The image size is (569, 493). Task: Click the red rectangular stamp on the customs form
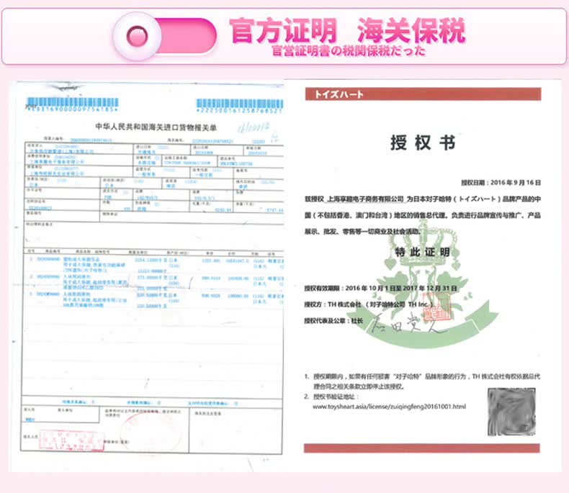point(71,440)
